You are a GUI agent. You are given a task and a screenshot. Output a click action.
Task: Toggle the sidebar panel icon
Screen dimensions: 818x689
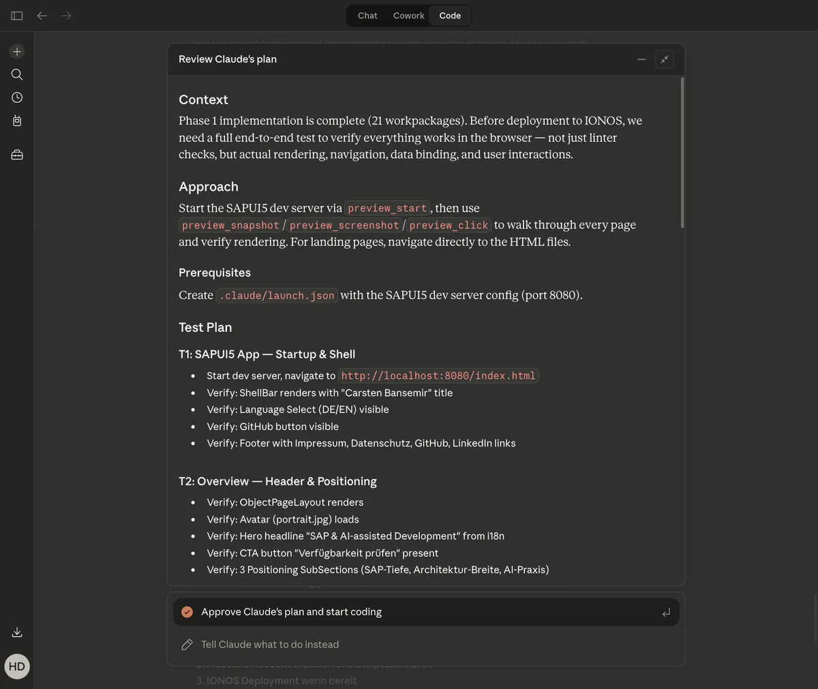click(17, 16)
